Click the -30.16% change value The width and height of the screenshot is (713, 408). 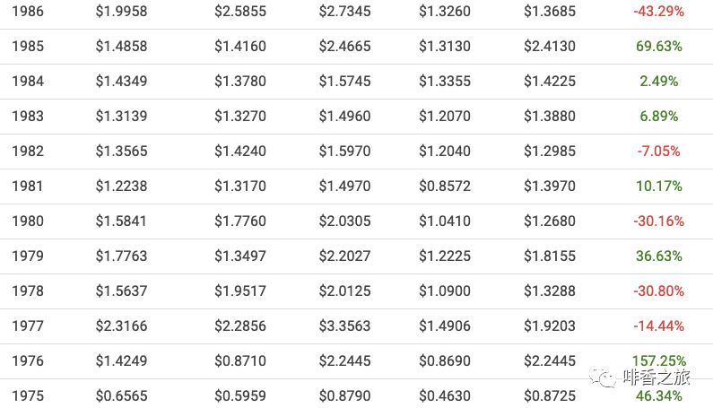coord(658,221)
